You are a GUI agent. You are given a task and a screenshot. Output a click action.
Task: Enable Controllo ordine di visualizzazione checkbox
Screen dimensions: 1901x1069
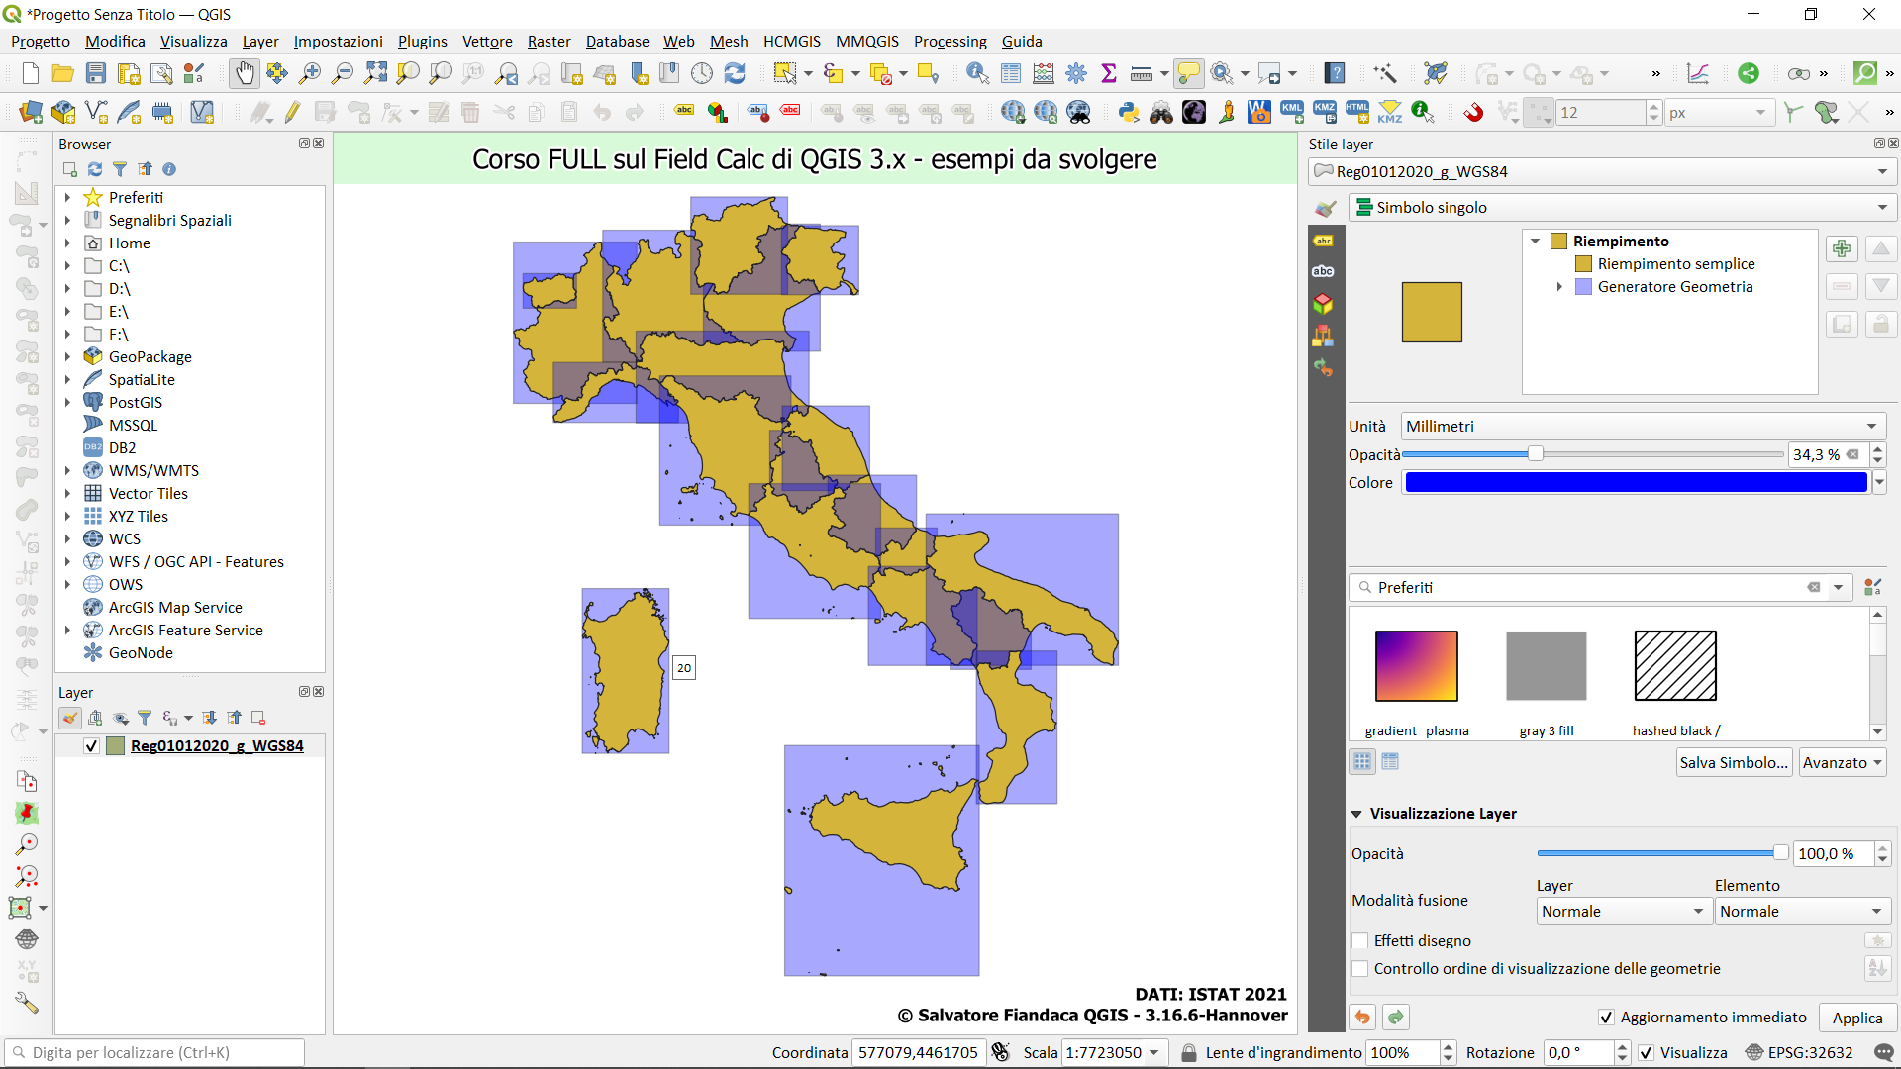1360,968
